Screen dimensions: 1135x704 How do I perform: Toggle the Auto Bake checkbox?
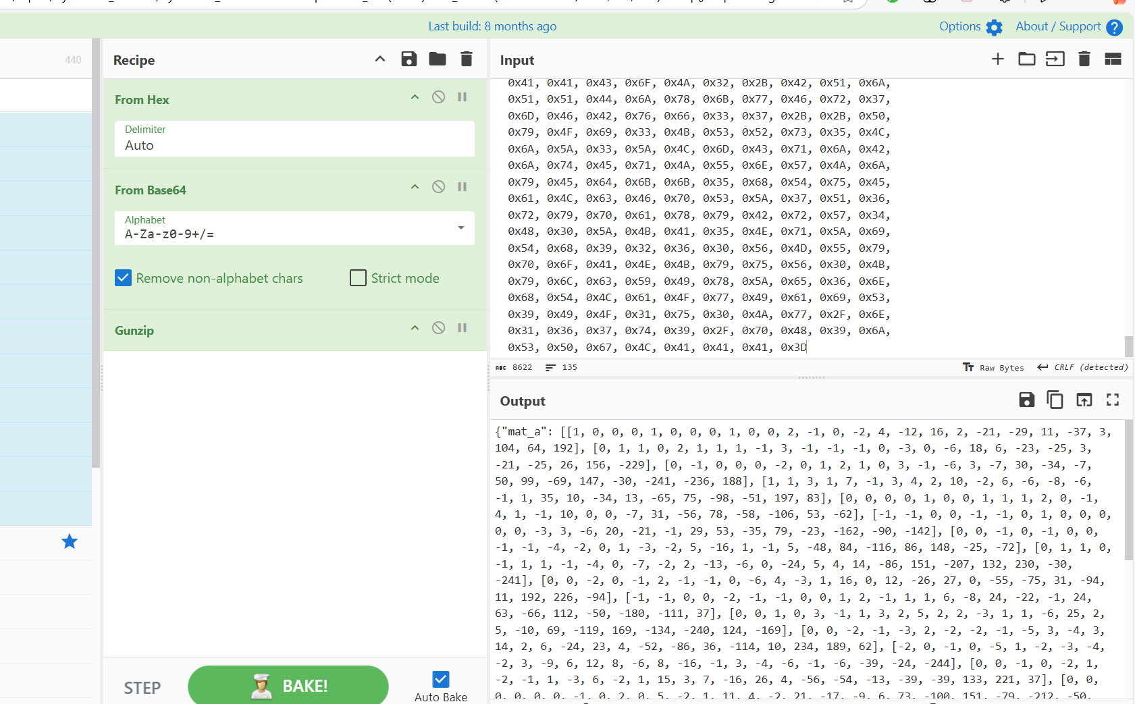click(x=441, y=679)
